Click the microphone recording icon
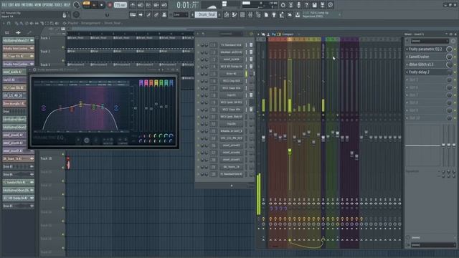This screenshot has height=258, width=459. pyautogui.click(x=298, y=5)
